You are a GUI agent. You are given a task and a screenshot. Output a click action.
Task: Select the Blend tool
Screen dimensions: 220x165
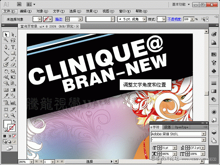(x=13, y=96)
